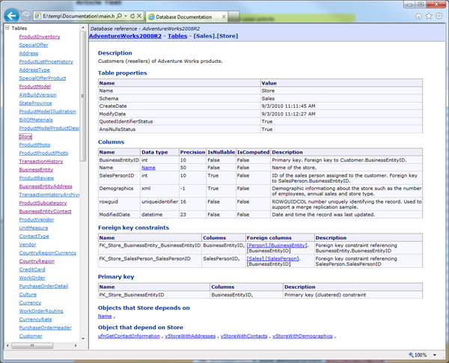Image resolution: width=449 pixels, height=363 pixels.
Task: Click the Refresh icon in address bar
Action: pos(132,15)
